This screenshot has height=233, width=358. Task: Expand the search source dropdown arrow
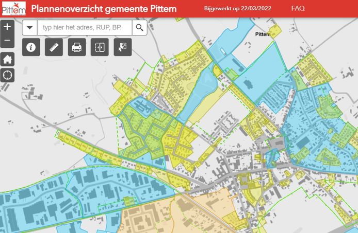(x=30, y=28)
